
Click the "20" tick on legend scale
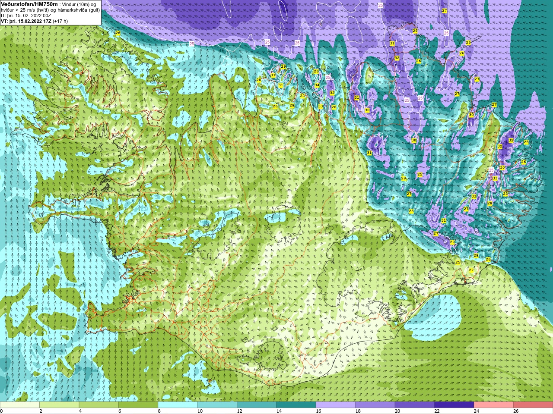pos(397,411)
